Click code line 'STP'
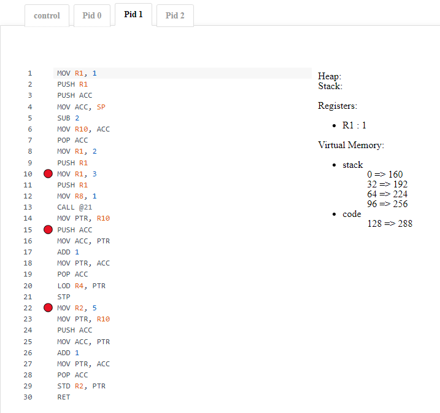Viewport: 440px width, 413px height. [x=64, y=297]
